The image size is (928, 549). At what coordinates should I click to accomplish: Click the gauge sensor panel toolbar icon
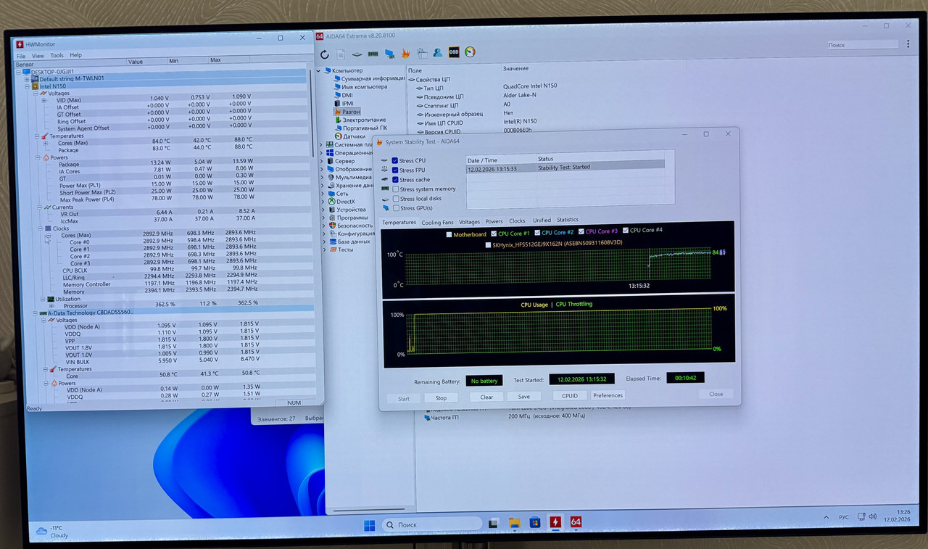tap(471, 51)
